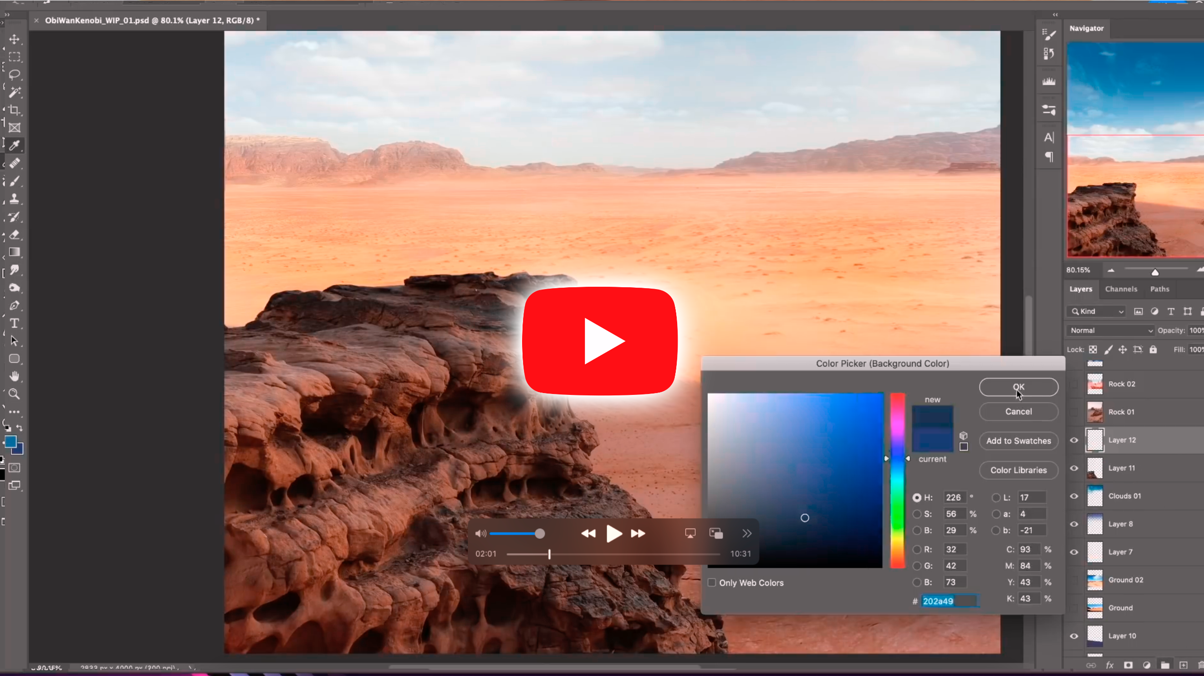Click the hex color input field

[x=950, y=601]
